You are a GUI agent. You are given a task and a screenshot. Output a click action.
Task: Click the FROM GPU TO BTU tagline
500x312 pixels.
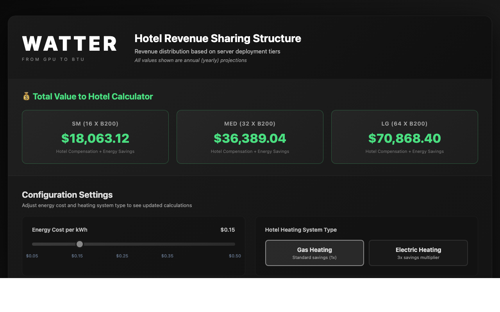[54, 59]
